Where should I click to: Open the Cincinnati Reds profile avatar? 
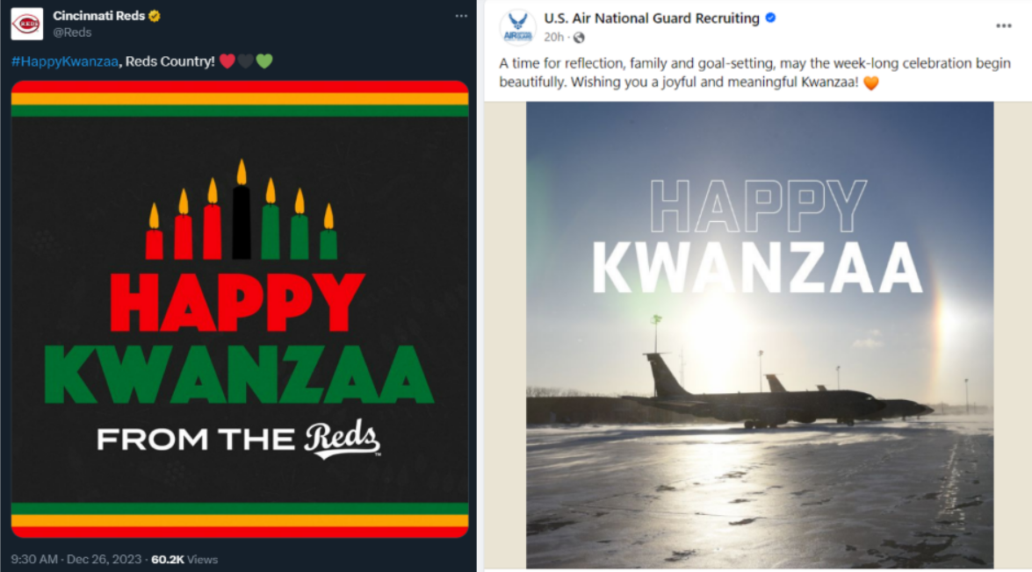[x=26, y=24]
